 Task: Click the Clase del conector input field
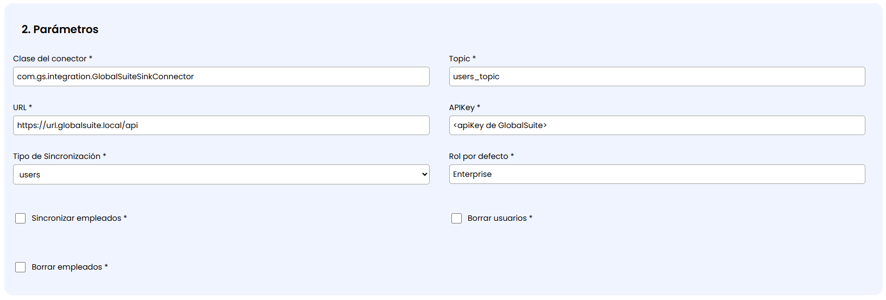coord(221,76)
